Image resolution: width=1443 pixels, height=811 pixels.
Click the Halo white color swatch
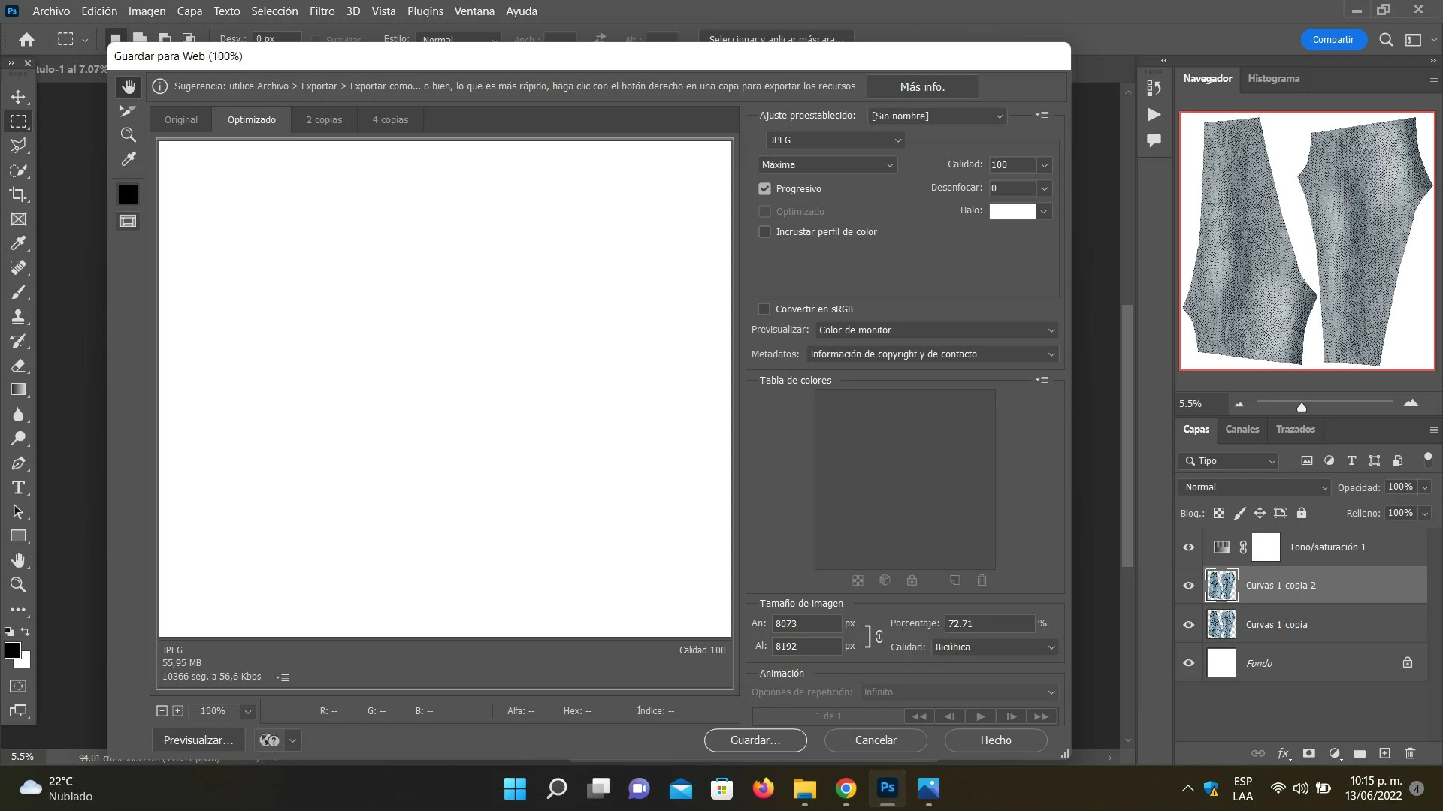(1012, 211)
